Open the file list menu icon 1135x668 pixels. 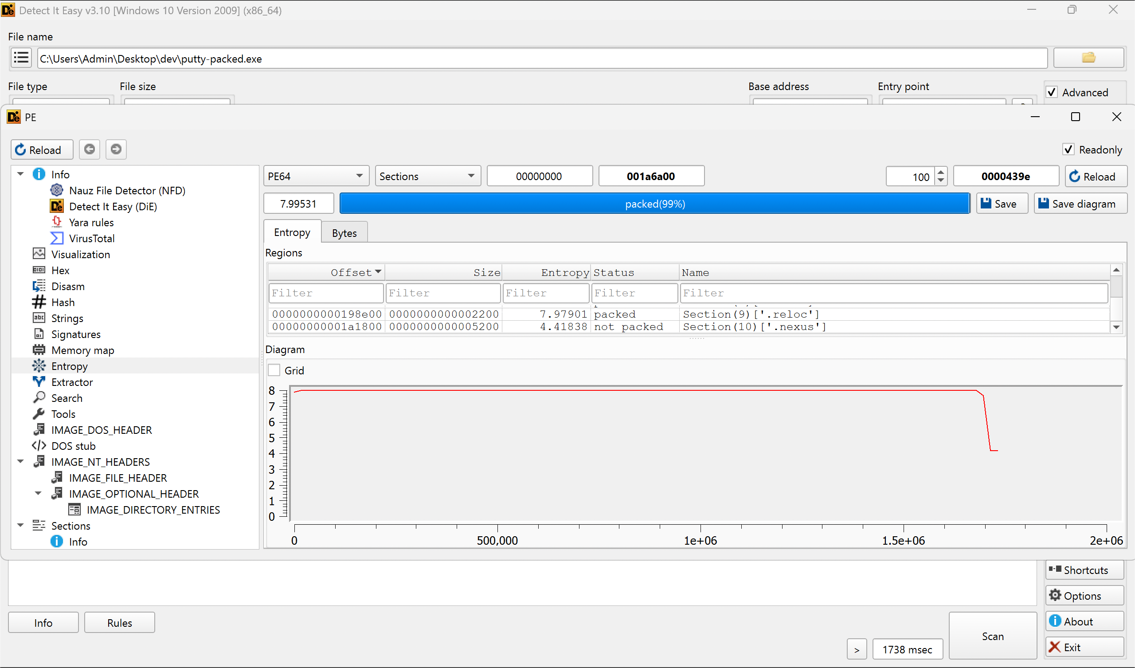tap(21, 58)
